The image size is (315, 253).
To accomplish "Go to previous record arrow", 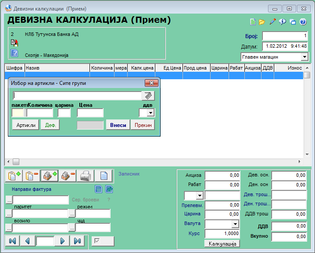I will click(28, 241).
